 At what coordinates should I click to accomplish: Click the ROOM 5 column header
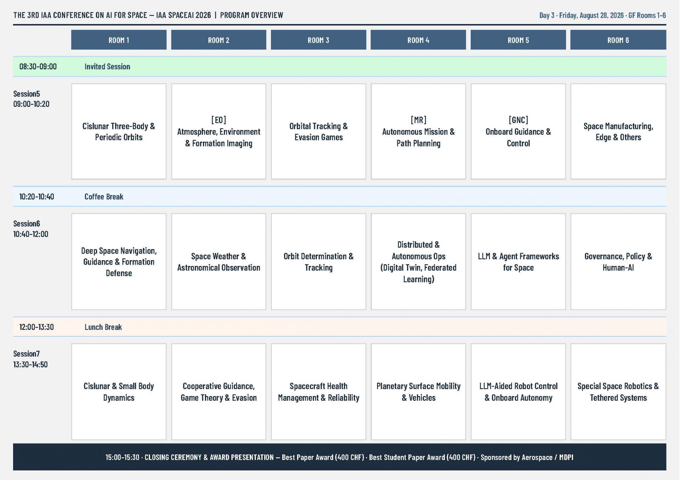tap(518, 40)
